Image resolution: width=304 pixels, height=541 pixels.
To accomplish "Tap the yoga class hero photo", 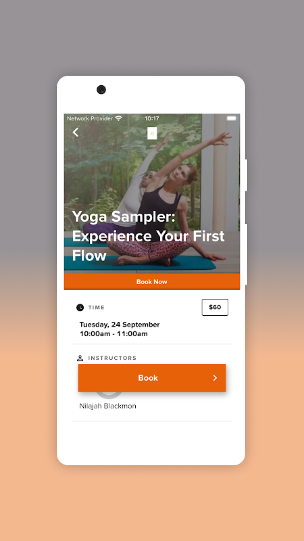I will (x=152, y=193).
